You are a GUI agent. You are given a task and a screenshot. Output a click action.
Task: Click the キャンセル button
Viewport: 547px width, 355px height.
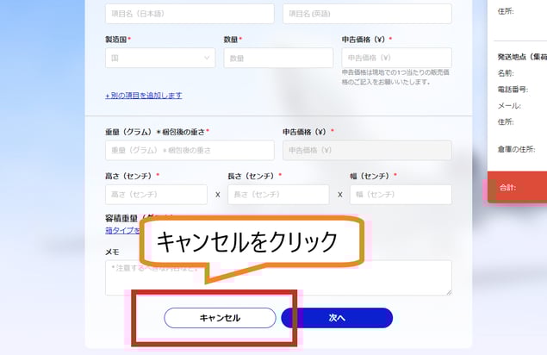point(220,318)
